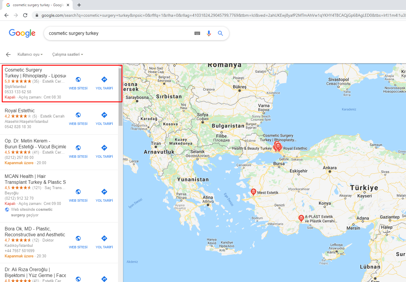406x282 pixels.
Task: Click the blue search magnifier icon
Action: tap(221, 33)
